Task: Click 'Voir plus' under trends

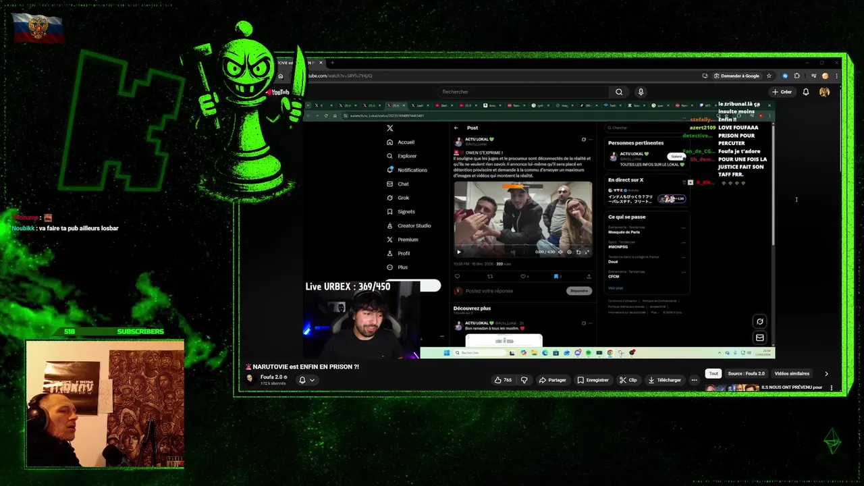Action: coord(615,288)
